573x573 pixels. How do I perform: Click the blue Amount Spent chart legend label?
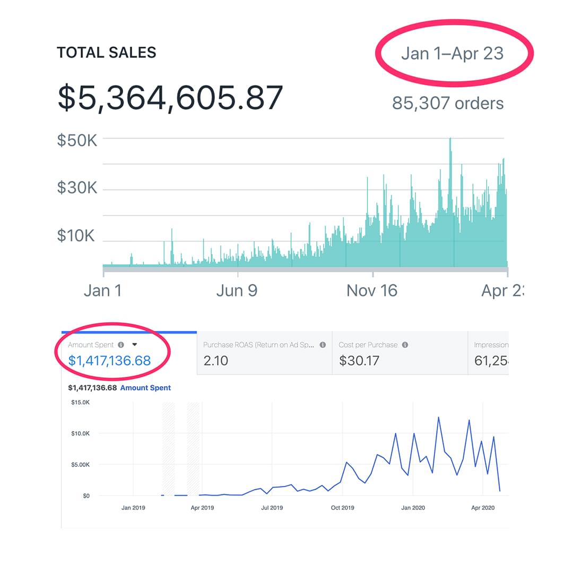(x=145, y=388)
